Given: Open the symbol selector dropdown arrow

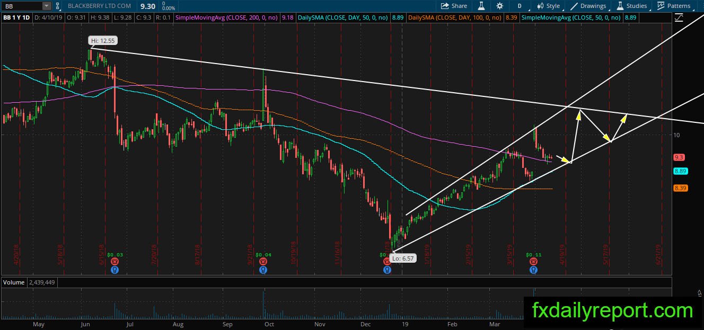Looking at the screenshot, I should (x=47, y=6).
